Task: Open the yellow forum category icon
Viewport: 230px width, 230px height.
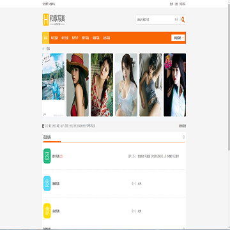Action: click(47, 211)
